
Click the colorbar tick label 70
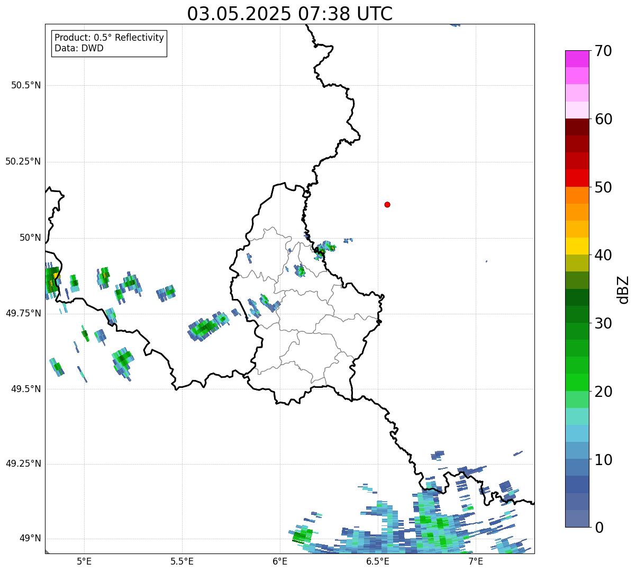tap(603, 51)
